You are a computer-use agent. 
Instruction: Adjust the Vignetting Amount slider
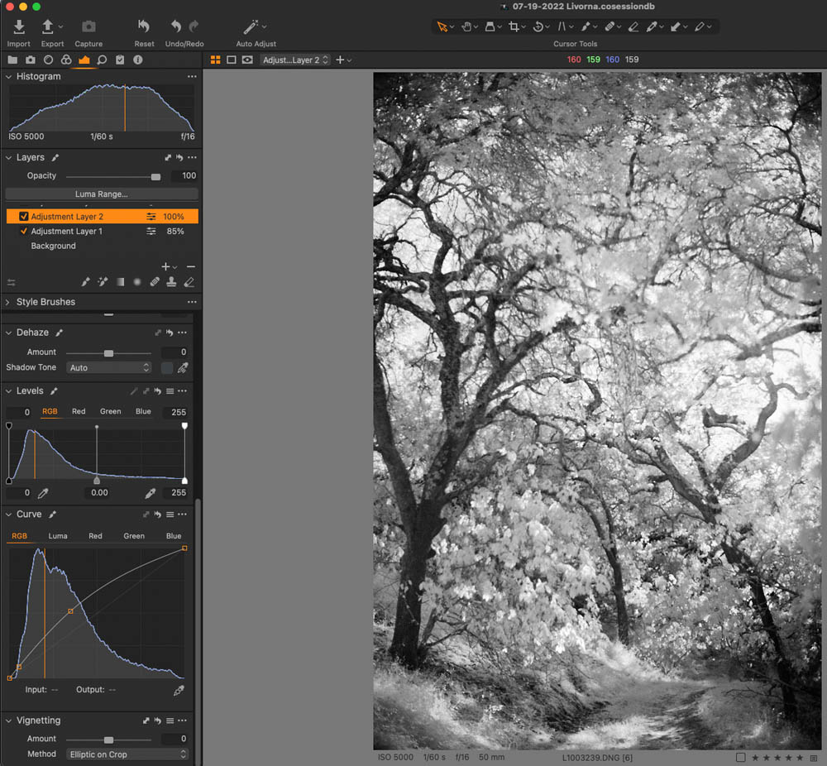108,740
